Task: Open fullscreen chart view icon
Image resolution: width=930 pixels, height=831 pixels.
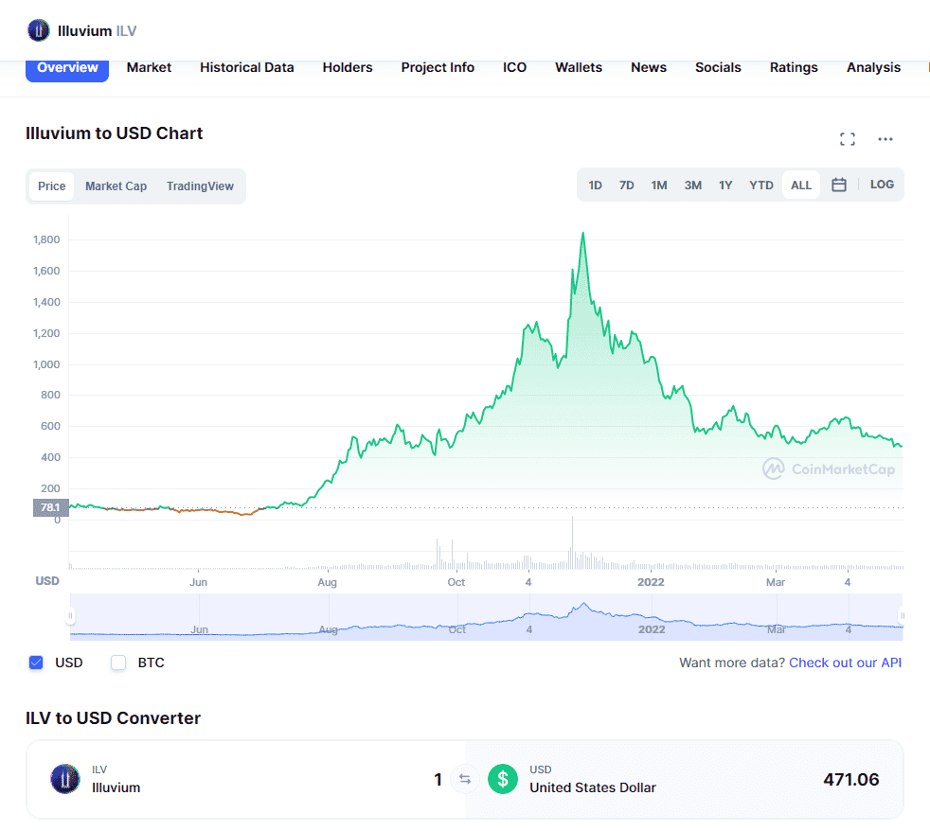Action: click(x=848, y=139)
